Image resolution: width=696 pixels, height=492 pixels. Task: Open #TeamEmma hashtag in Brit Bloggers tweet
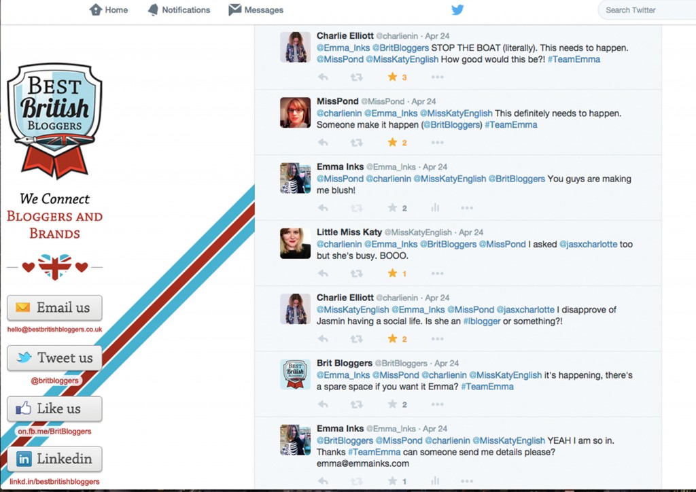(487, 387)
